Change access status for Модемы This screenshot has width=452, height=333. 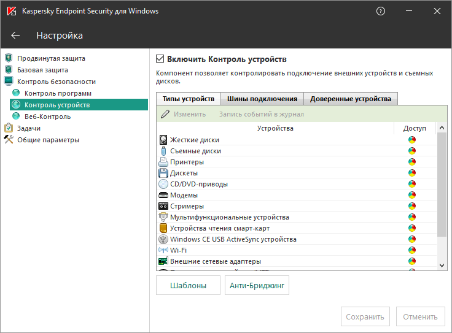coord(412,195)
